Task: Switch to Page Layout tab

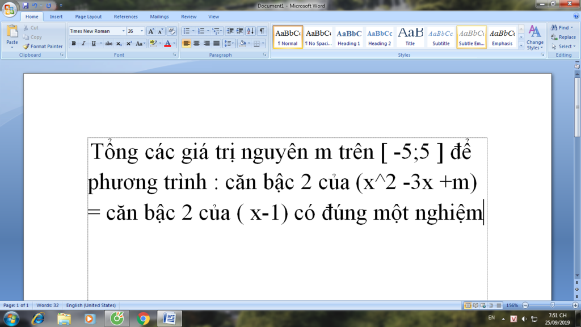Action: click(88, 16)
